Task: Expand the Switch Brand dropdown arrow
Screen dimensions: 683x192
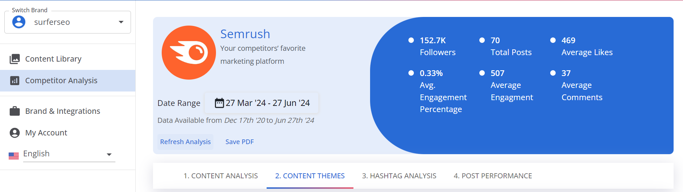Action: tap(121, 22)
